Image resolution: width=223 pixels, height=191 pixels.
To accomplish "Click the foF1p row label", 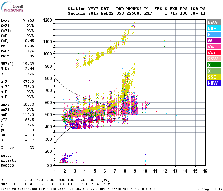I will point(6,31).
